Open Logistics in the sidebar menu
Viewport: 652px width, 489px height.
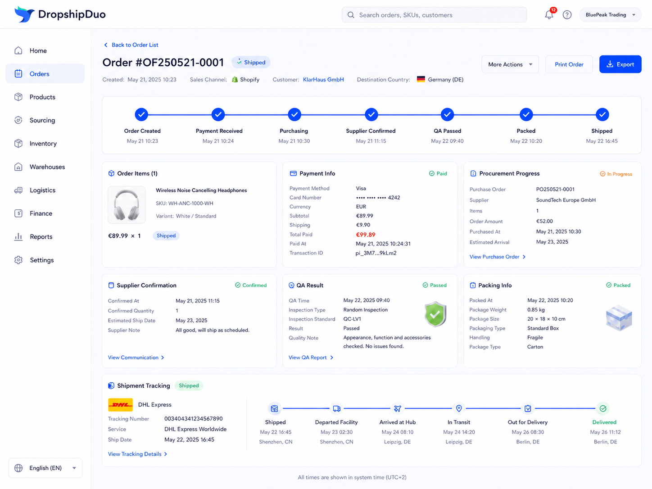tap(45, 190)
